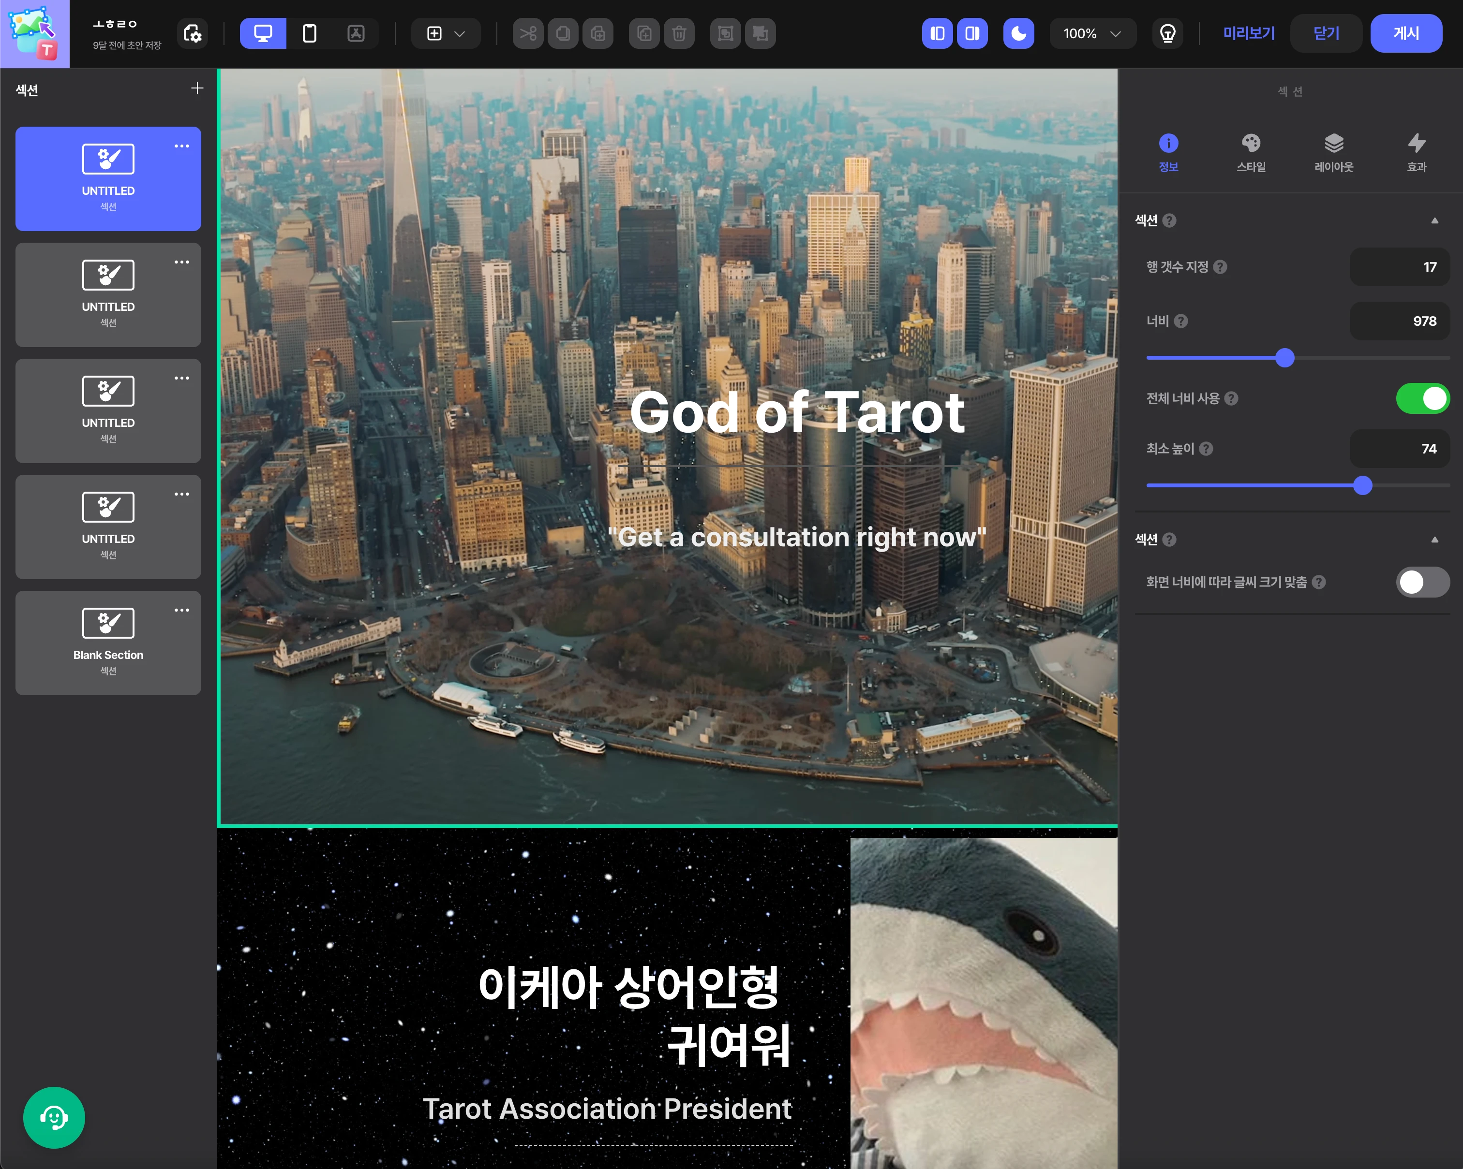Switch to desktop view mode icon
Screen dimensions: 1463x1169
point(263,33)
